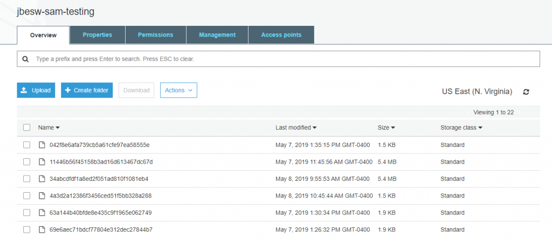Screen dimensions: 552x238
Task: Focus the prefix search input field
Action: click(279, 59)
